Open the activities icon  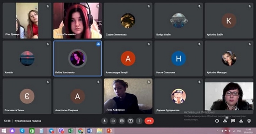tap(241, 121)
